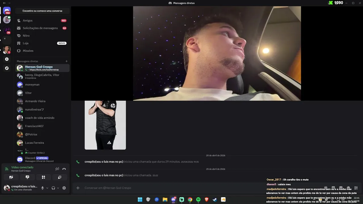363x204 pixels.
Task: Open the soundboard icon in call panel
Action: pyautogui.click(x=60, y=177)
